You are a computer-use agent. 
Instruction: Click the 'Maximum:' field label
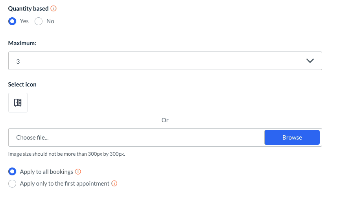click(x=22, y=44)
